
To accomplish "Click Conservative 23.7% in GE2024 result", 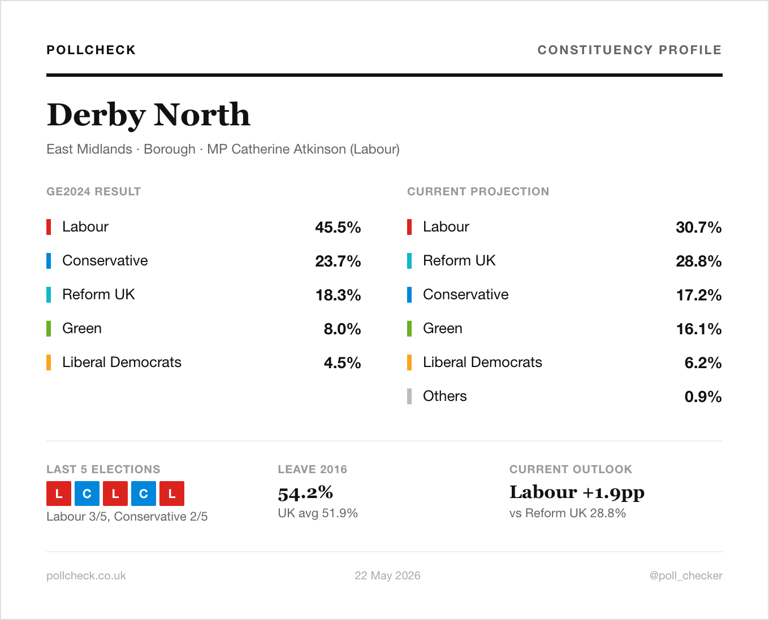I will (x=204, y=261).
